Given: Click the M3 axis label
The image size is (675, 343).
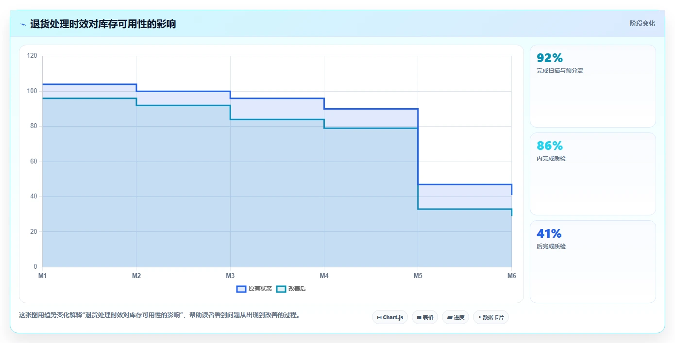Looking at the screenshot, I should [x=230, y=276].
